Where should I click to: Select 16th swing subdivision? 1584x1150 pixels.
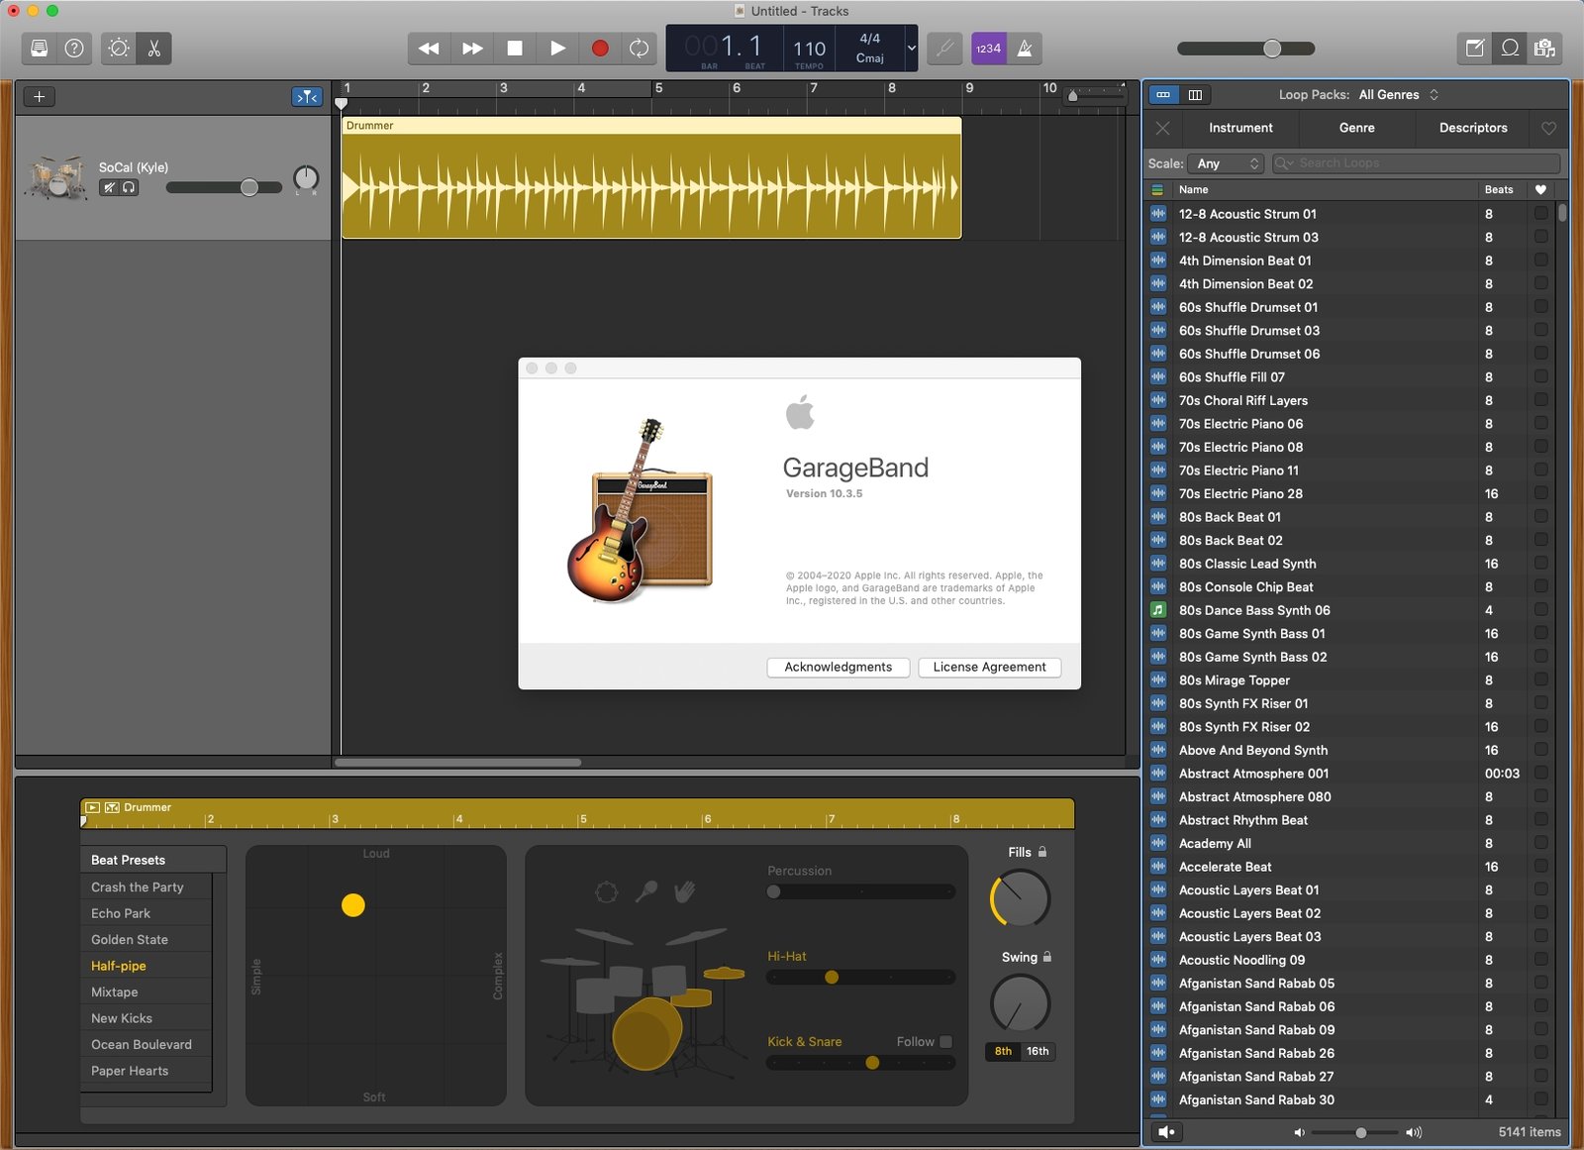[1038, 1052]
